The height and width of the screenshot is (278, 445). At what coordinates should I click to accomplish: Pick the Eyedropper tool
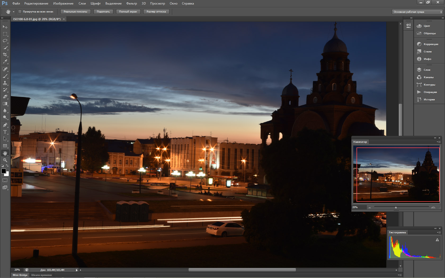[5, 61]
